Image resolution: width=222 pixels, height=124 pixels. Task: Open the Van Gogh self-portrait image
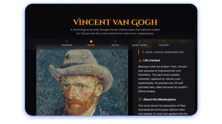(82, 82)
